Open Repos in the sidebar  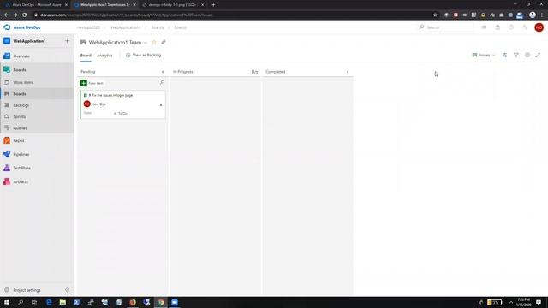point(19,140)
